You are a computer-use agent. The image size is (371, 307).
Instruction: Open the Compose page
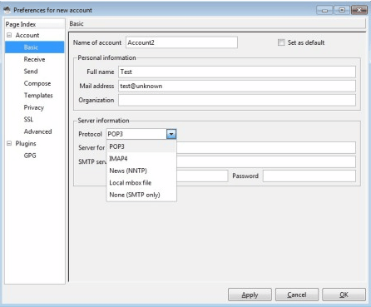(37, 83)
